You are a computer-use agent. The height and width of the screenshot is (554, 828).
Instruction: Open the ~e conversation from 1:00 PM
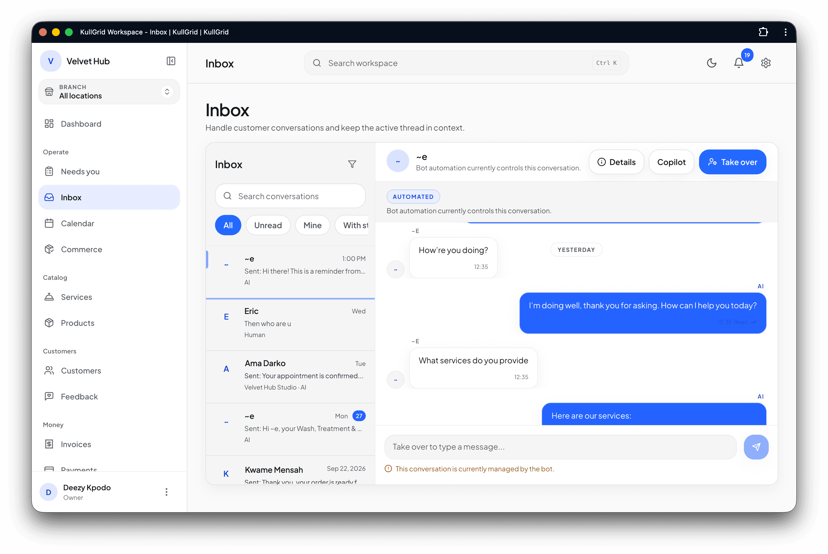pos(290,272)
